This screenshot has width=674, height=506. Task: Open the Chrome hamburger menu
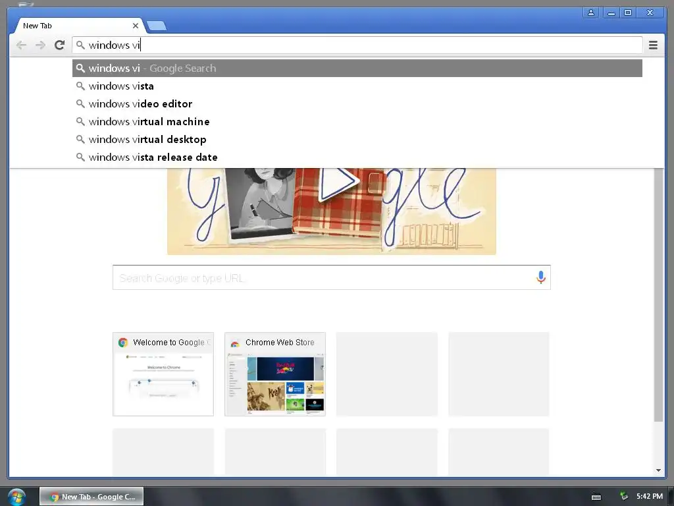click(x=653, y=45)
